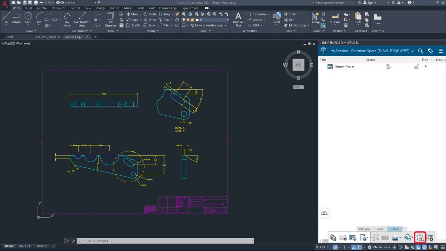Click the search magnifier in PLM panel
446x251 pixels.
click(x=420, y=51)
